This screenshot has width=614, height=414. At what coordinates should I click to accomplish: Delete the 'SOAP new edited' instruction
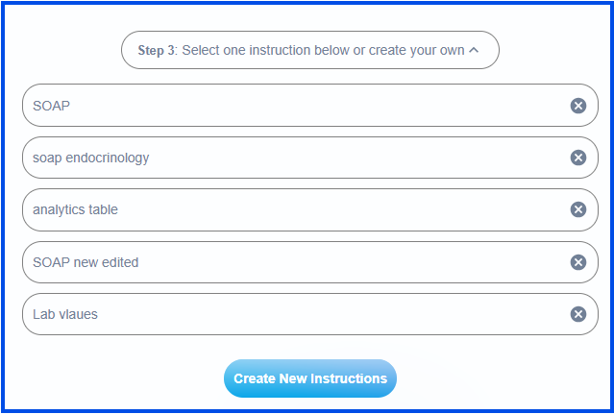(x=578, y=262)
